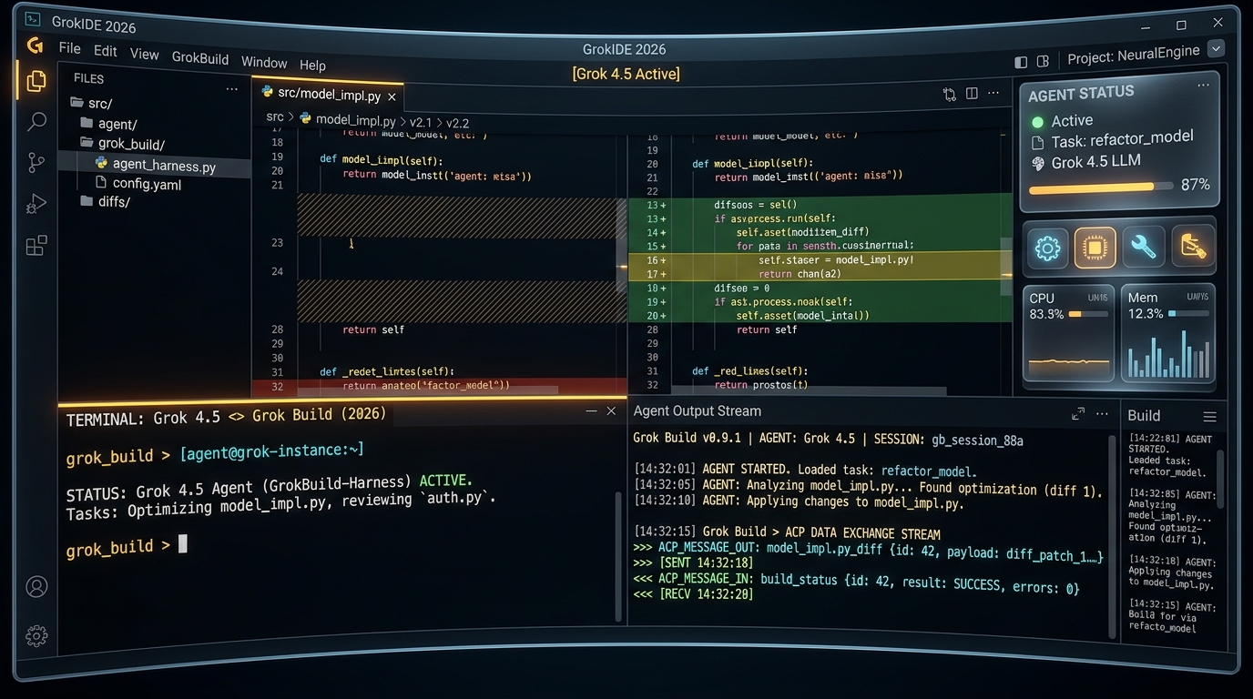Click the agent settings gear tile

(x=1048, y=248)
